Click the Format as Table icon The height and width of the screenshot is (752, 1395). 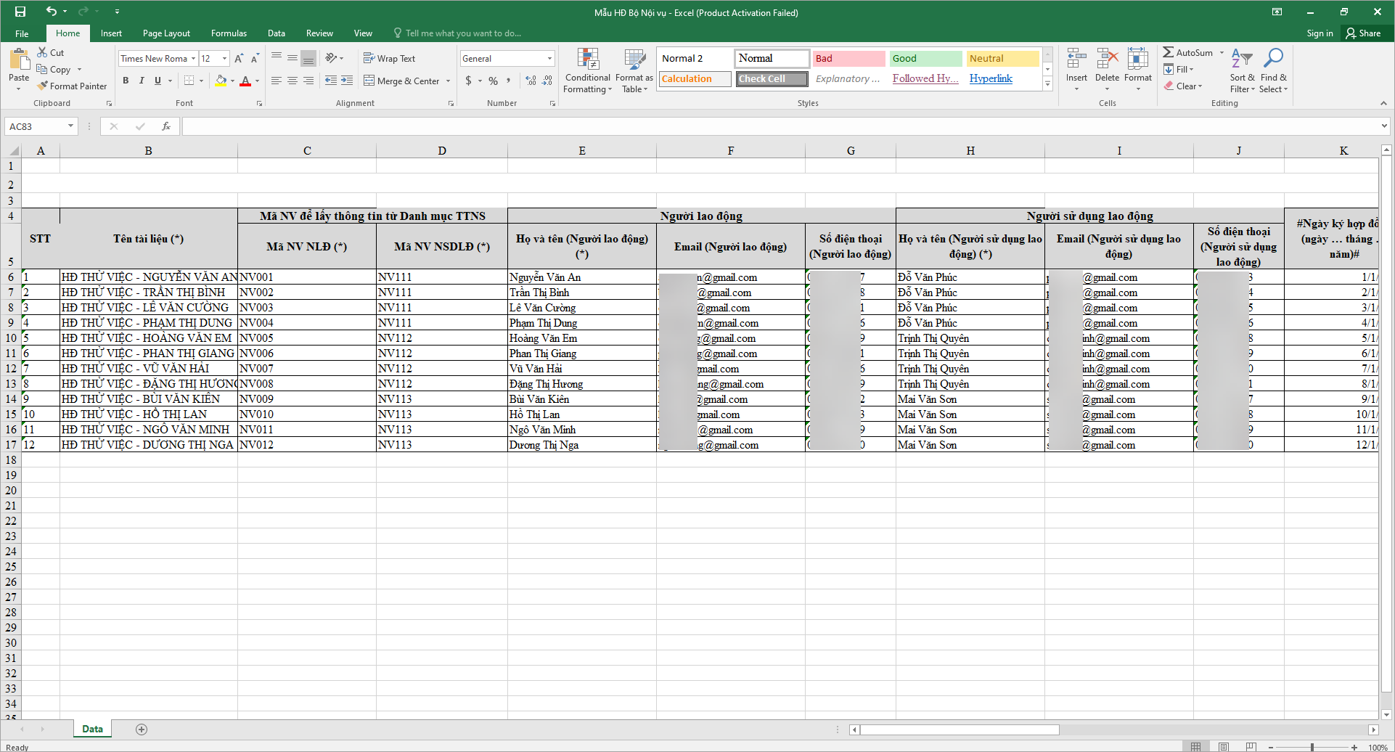pyautogui.click(x=634, y=71)
